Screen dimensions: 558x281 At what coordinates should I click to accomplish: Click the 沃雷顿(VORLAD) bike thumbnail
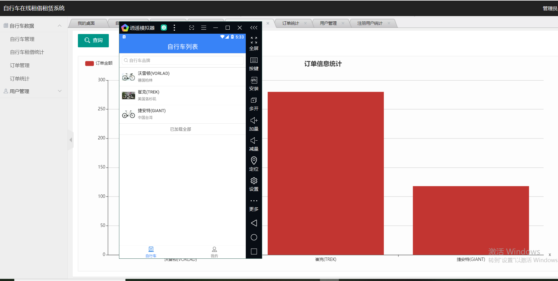click(129, 77)
